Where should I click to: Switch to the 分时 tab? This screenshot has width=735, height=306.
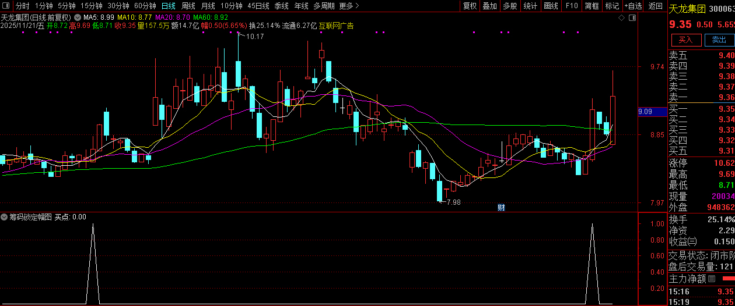pyautogui.click(x=22, y=6)
